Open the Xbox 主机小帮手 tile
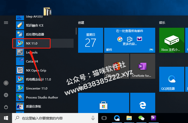Image resolution: width=188 pixels, height=123 pixels. pos(171,40)
